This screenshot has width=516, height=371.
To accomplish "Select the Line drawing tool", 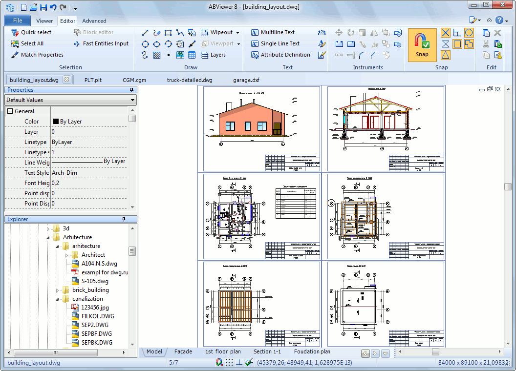I will 145,33.
